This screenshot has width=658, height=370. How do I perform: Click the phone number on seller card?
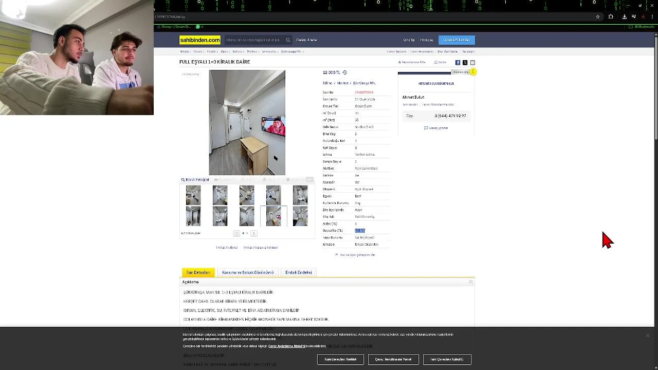pyautogui.click(x=450, y=116)
